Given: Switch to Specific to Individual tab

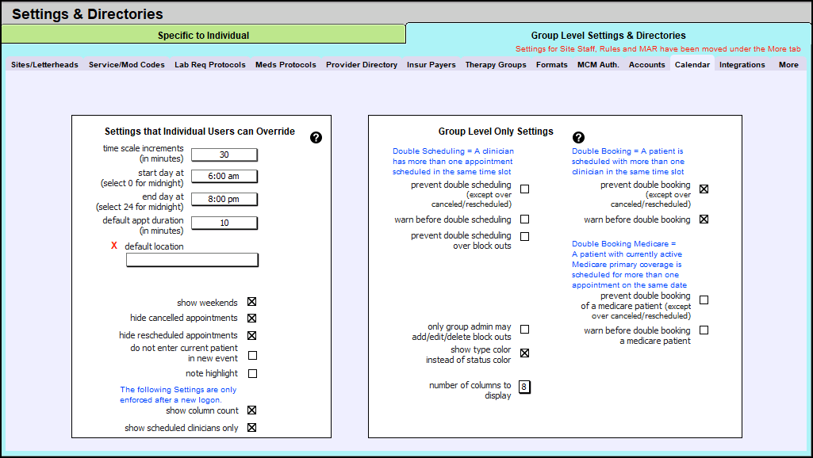Looking at the screenshot, I should [x=203, y=35].
